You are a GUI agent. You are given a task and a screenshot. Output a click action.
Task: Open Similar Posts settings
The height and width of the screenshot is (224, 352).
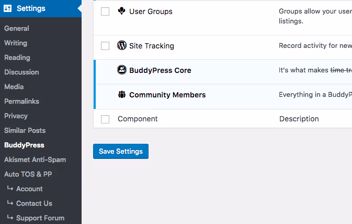tap(25, 130)
